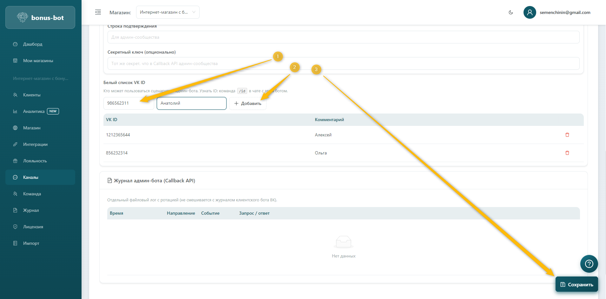
Task: Go to Мои магазины section
Action: coord(38,61)
